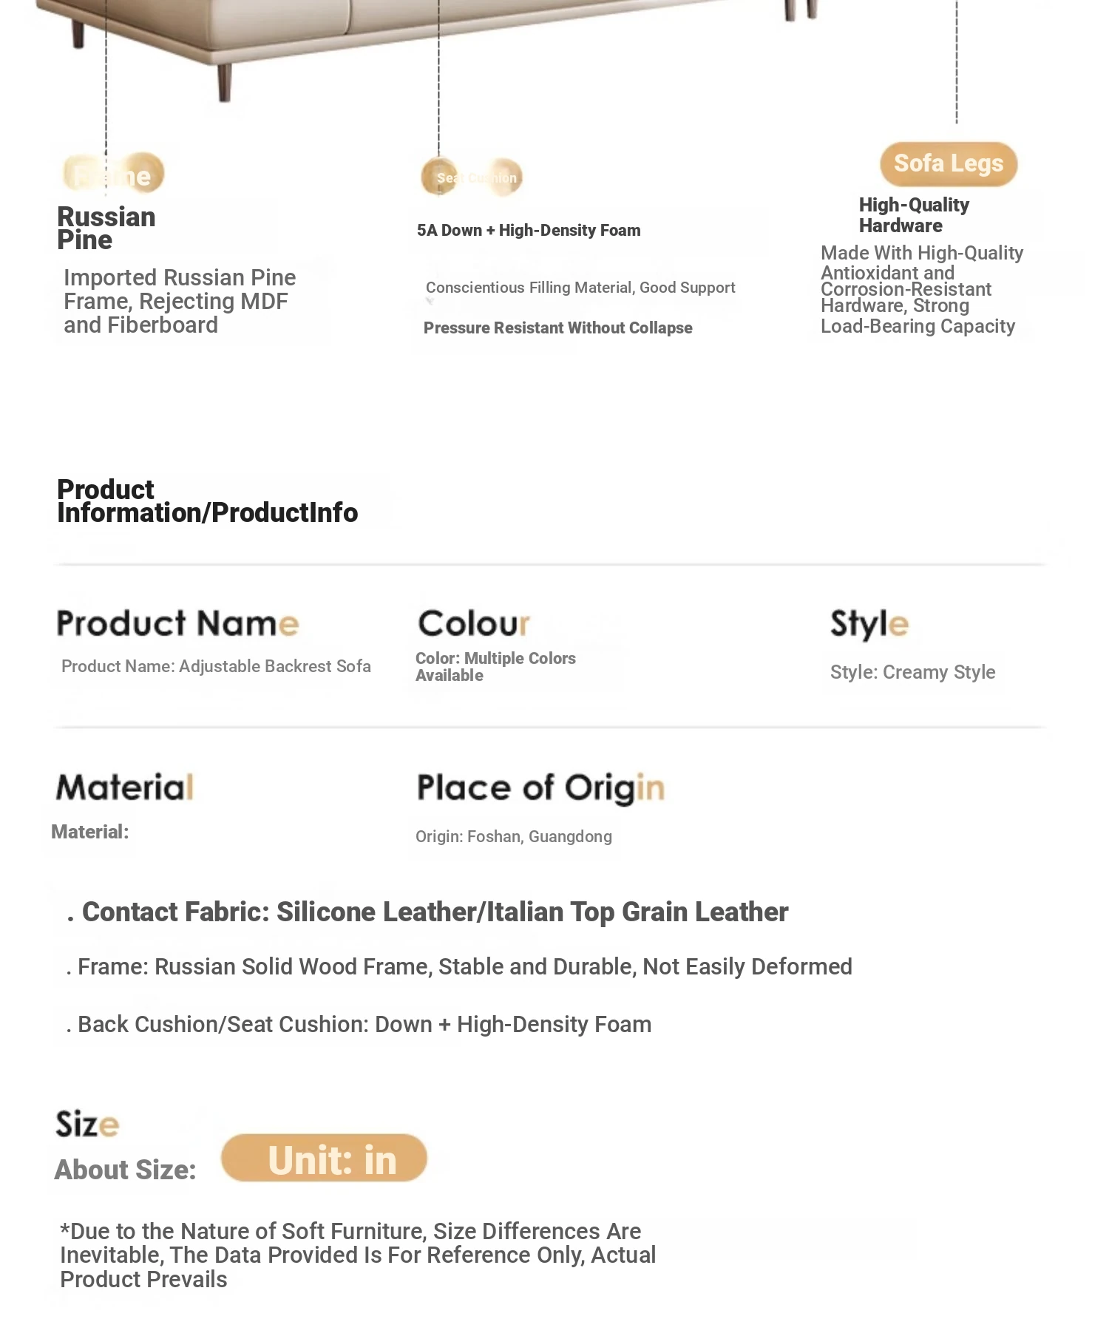The height and width of the screenshot is (1319, 1109).
Task: Click 'Style: Creamy Style' text
Action: [912, 672]
